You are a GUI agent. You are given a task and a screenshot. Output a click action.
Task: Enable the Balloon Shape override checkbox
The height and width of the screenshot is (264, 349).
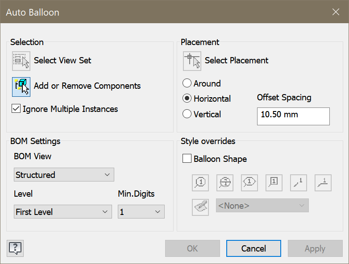click(187, 159)
